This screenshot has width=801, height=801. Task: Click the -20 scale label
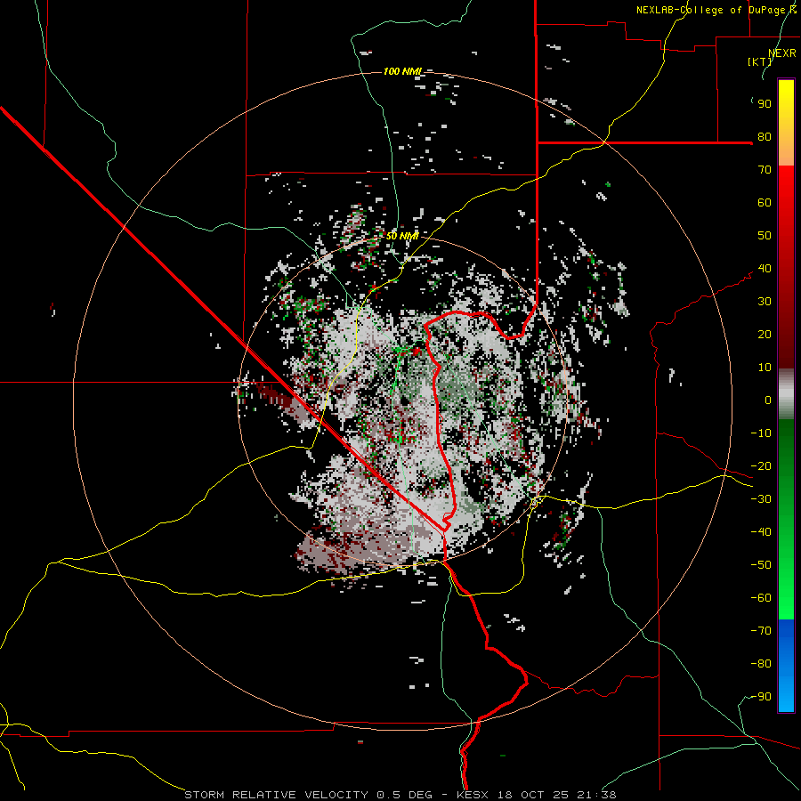pyautogui.click(x=761, y=466)
